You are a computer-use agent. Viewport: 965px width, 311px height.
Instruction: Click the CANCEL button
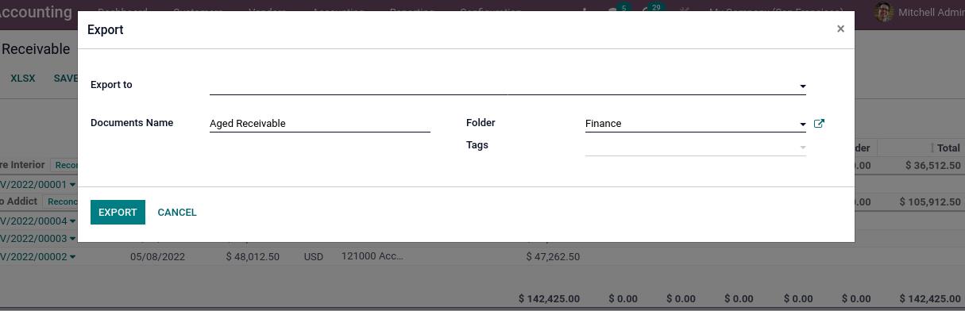click(177, 212)
